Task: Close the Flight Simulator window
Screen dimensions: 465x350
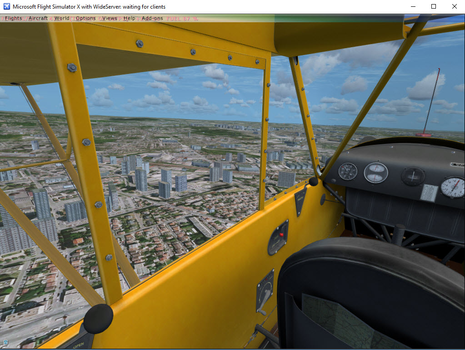Action: (x=455, y=6)
